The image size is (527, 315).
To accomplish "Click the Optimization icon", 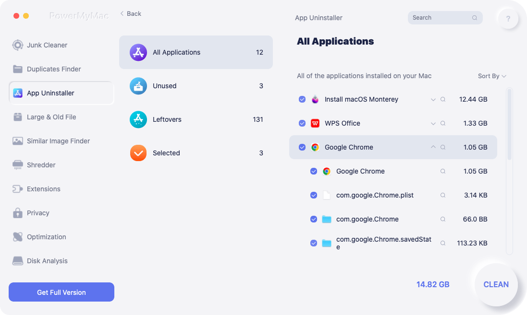I will 17,237.
